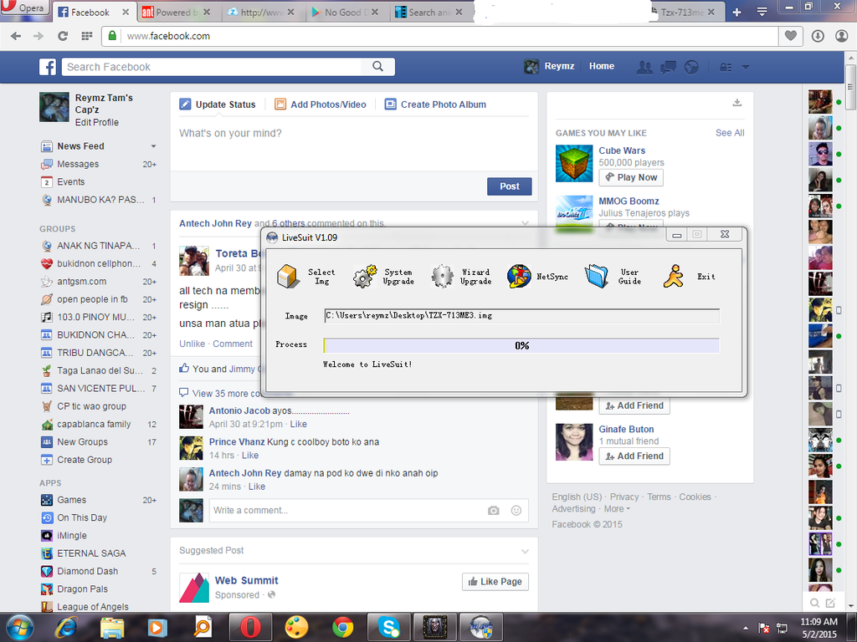Click See All games link

730,133
